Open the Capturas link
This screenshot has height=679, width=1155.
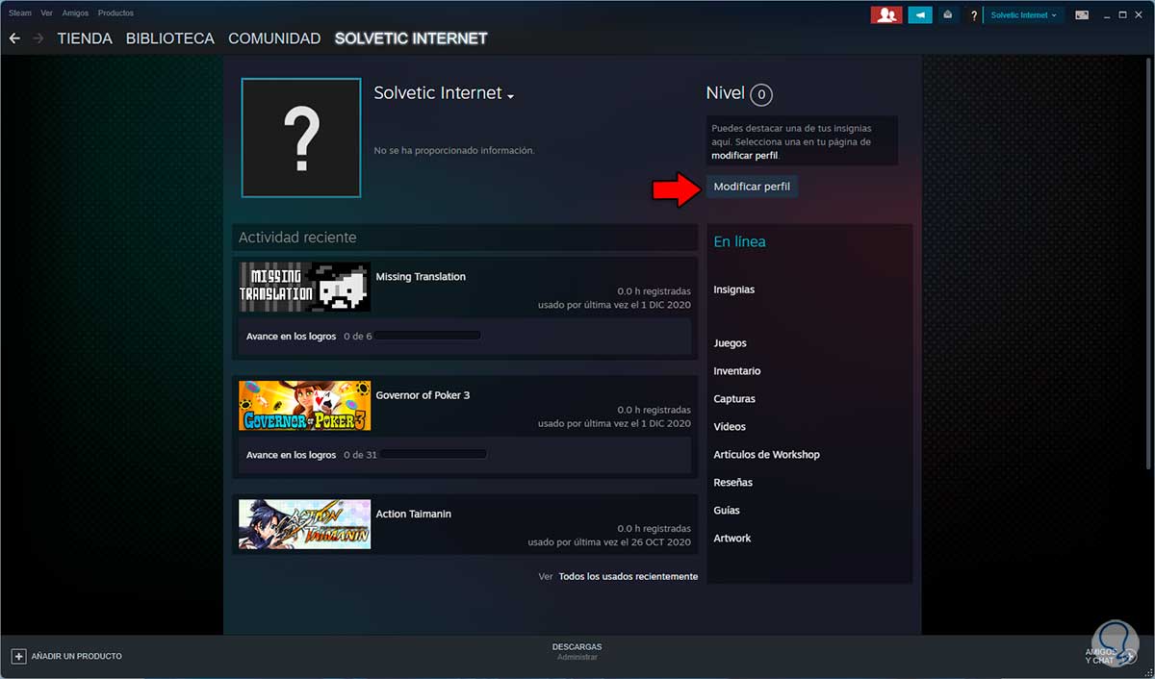coord(734,399)
